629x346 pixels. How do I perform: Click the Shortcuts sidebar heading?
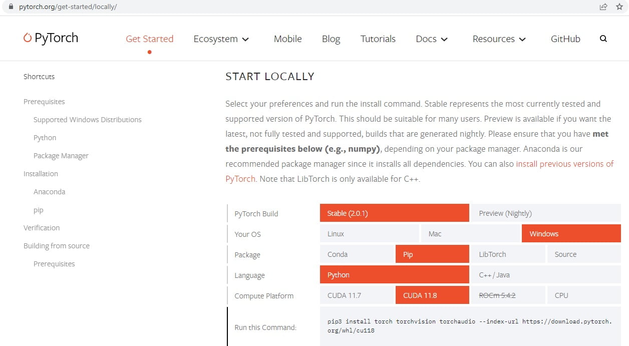pyautogui.click(x=39, y=77)
